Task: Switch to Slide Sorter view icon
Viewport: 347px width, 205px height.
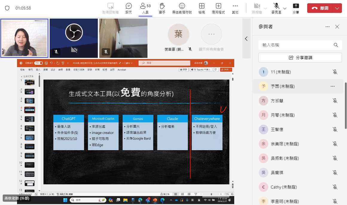Action: pos(182,194)
